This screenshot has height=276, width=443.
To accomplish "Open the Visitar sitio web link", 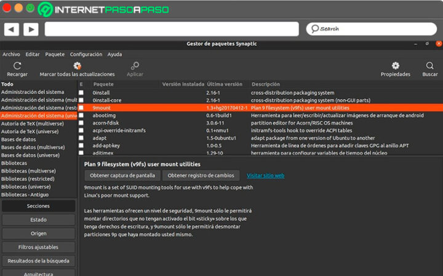I will [266, 175].
